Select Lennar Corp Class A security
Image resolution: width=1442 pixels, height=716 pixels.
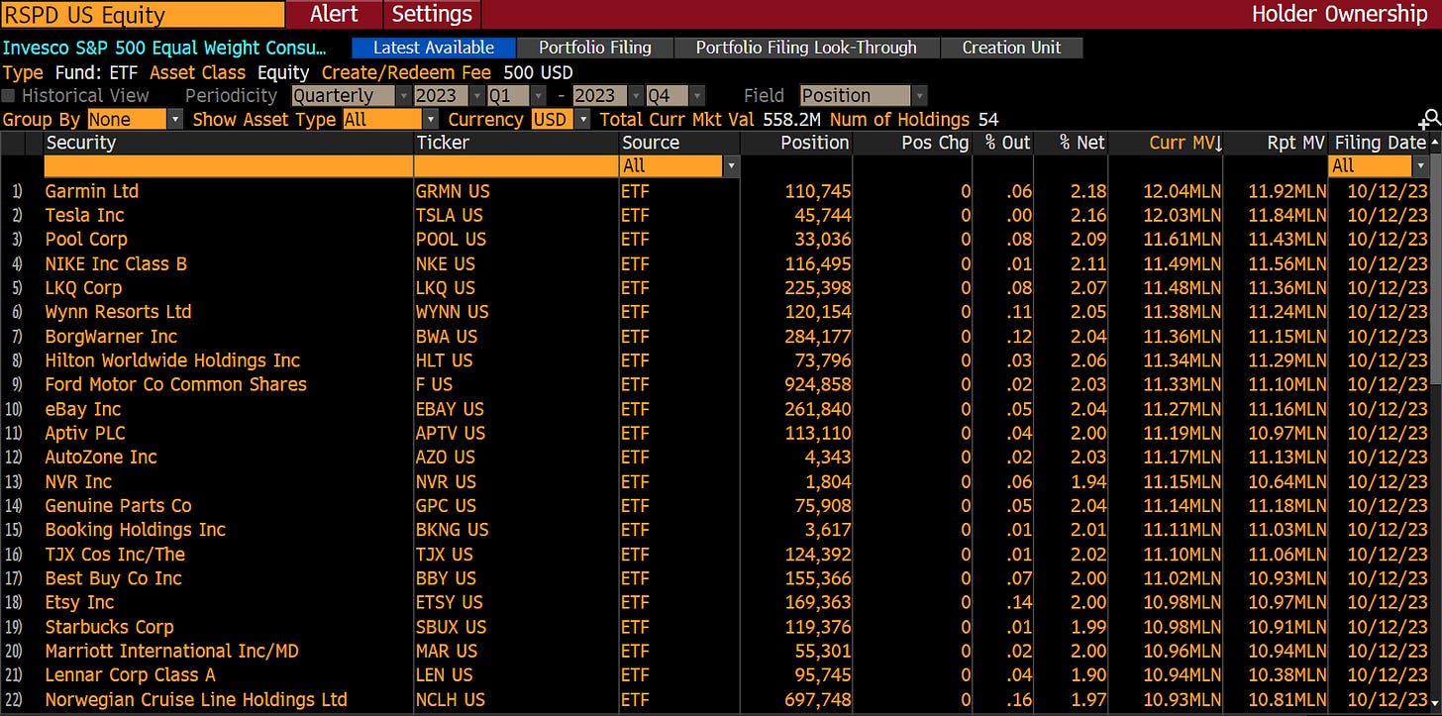(x=130, y=675)
